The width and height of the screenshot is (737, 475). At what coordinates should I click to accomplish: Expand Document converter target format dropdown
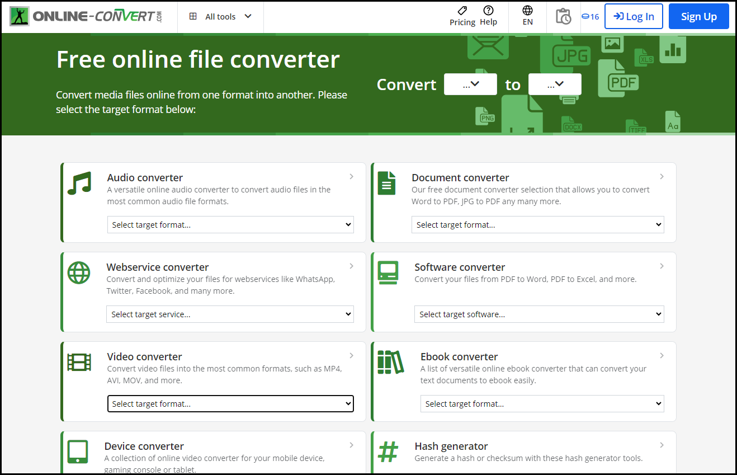coord(537,225)
